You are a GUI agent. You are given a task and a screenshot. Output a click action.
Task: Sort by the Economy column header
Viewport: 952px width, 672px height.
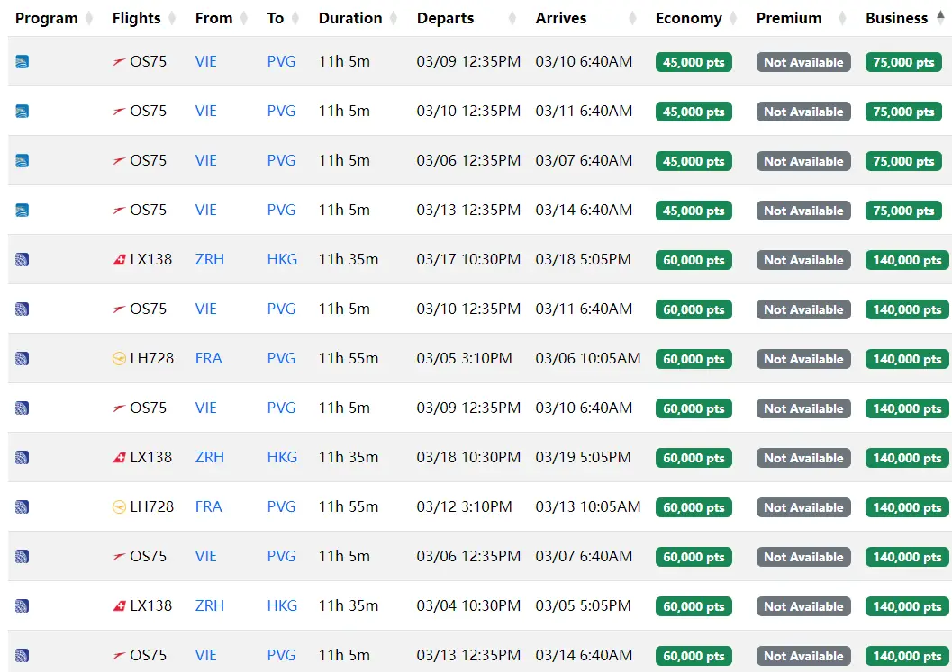click(x=688, y=18)
